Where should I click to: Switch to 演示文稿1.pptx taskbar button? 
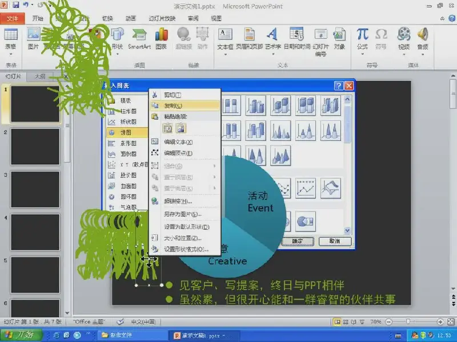[204, 335]
